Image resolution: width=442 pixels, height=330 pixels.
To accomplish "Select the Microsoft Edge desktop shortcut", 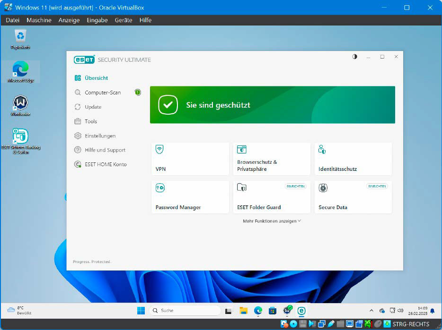I will [20, 72].
